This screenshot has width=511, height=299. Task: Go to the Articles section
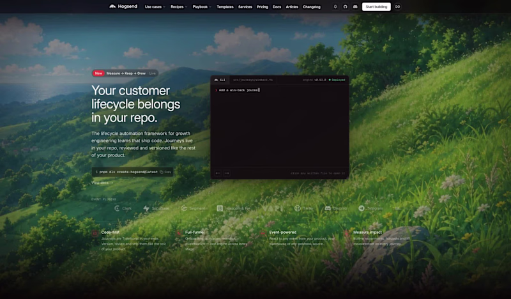tap(292, 7)
